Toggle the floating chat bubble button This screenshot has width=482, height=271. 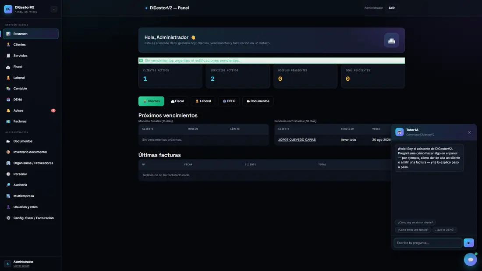pyautogui.click(x=470, y=260)
